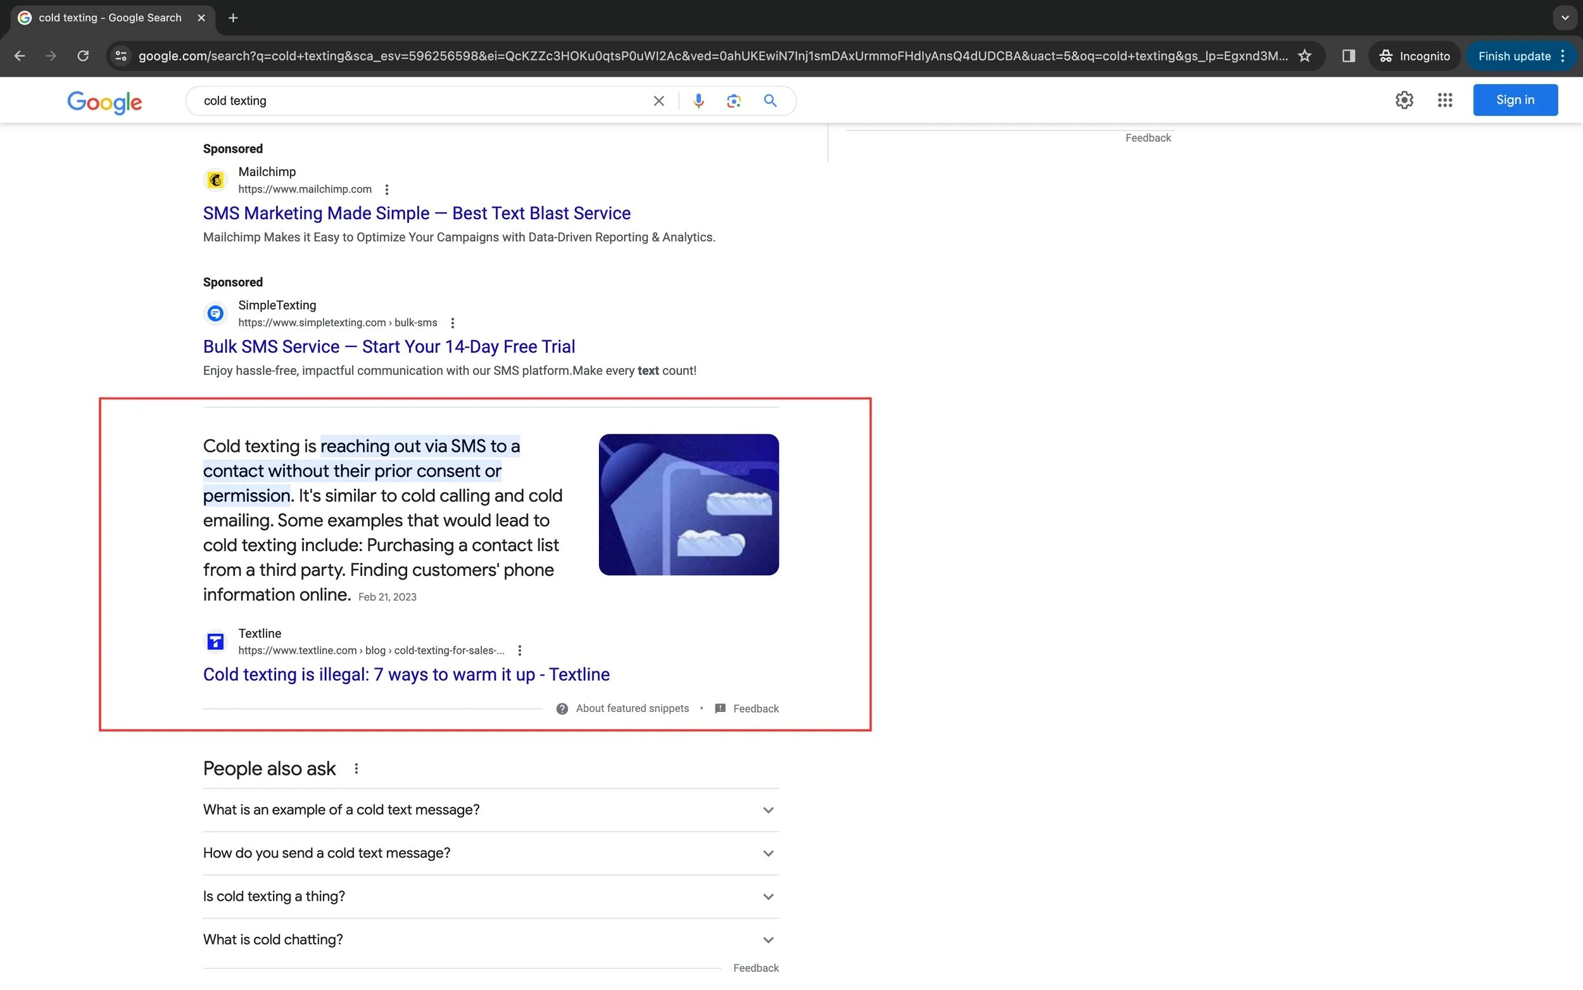
Task: Bookmark this page with star icon
Action: [x=1304, y=56]
